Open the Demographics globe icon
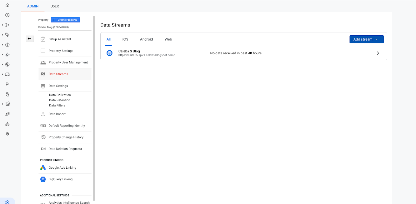The width and height of the screenshot is (416, 204). click(x=8, y=64)
